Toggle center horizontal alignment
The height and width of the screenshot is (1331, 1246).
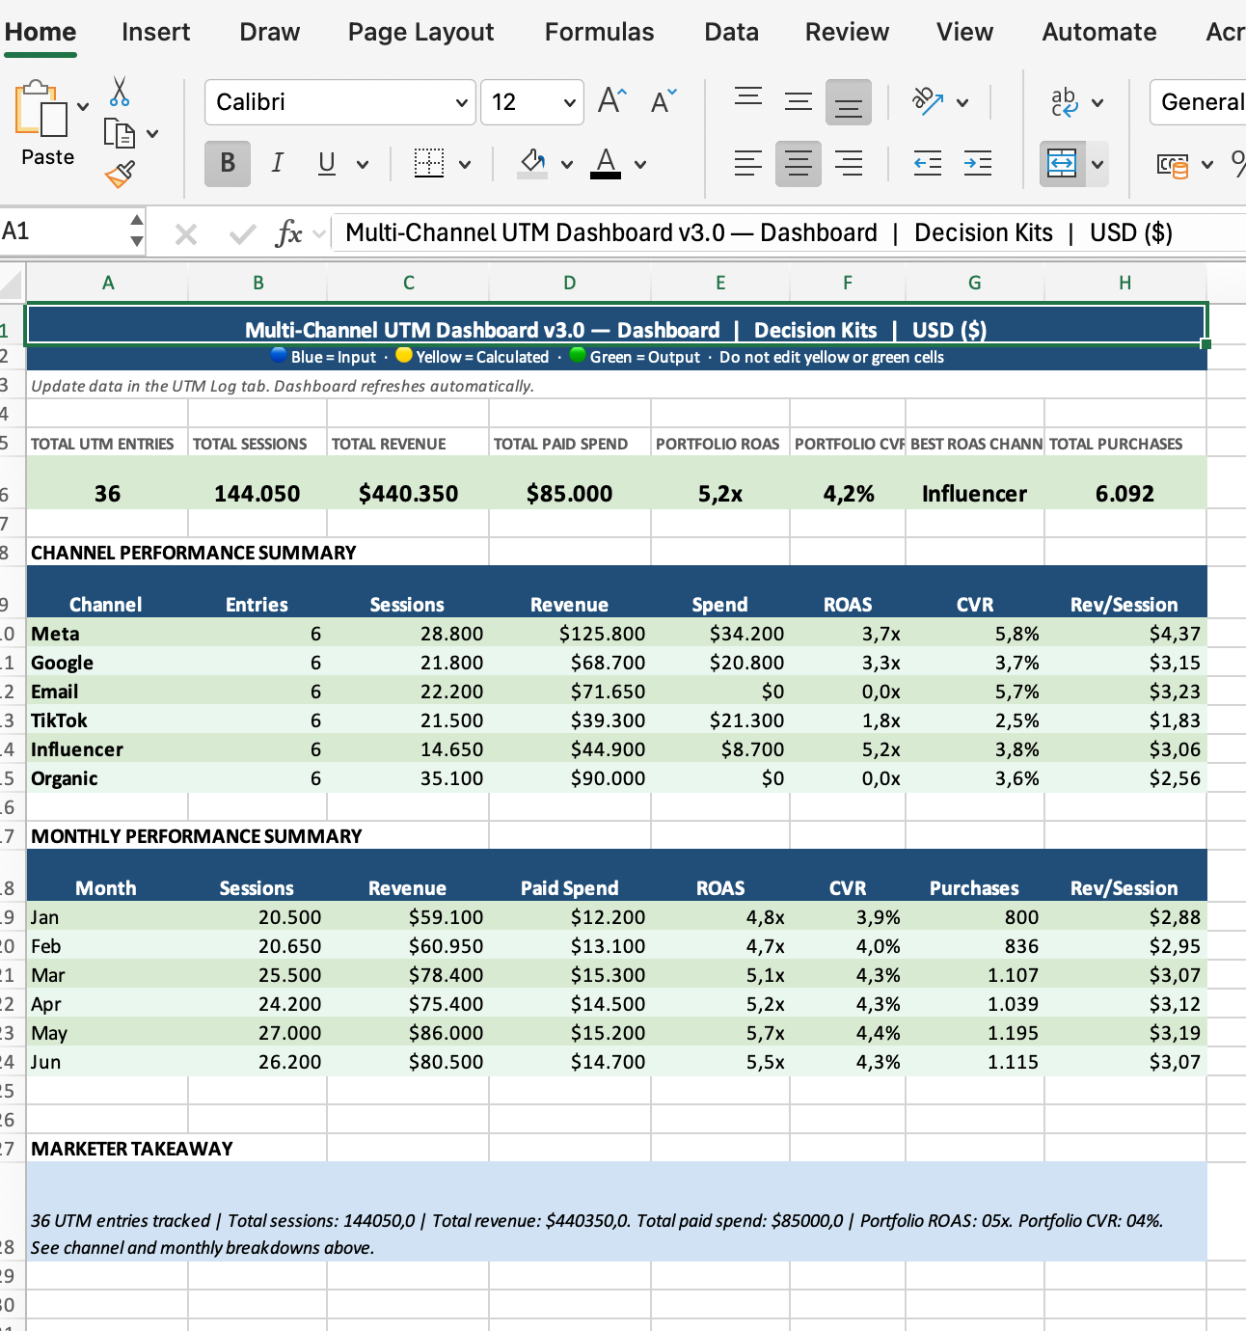pyautogui.click(x=799, y=163)
